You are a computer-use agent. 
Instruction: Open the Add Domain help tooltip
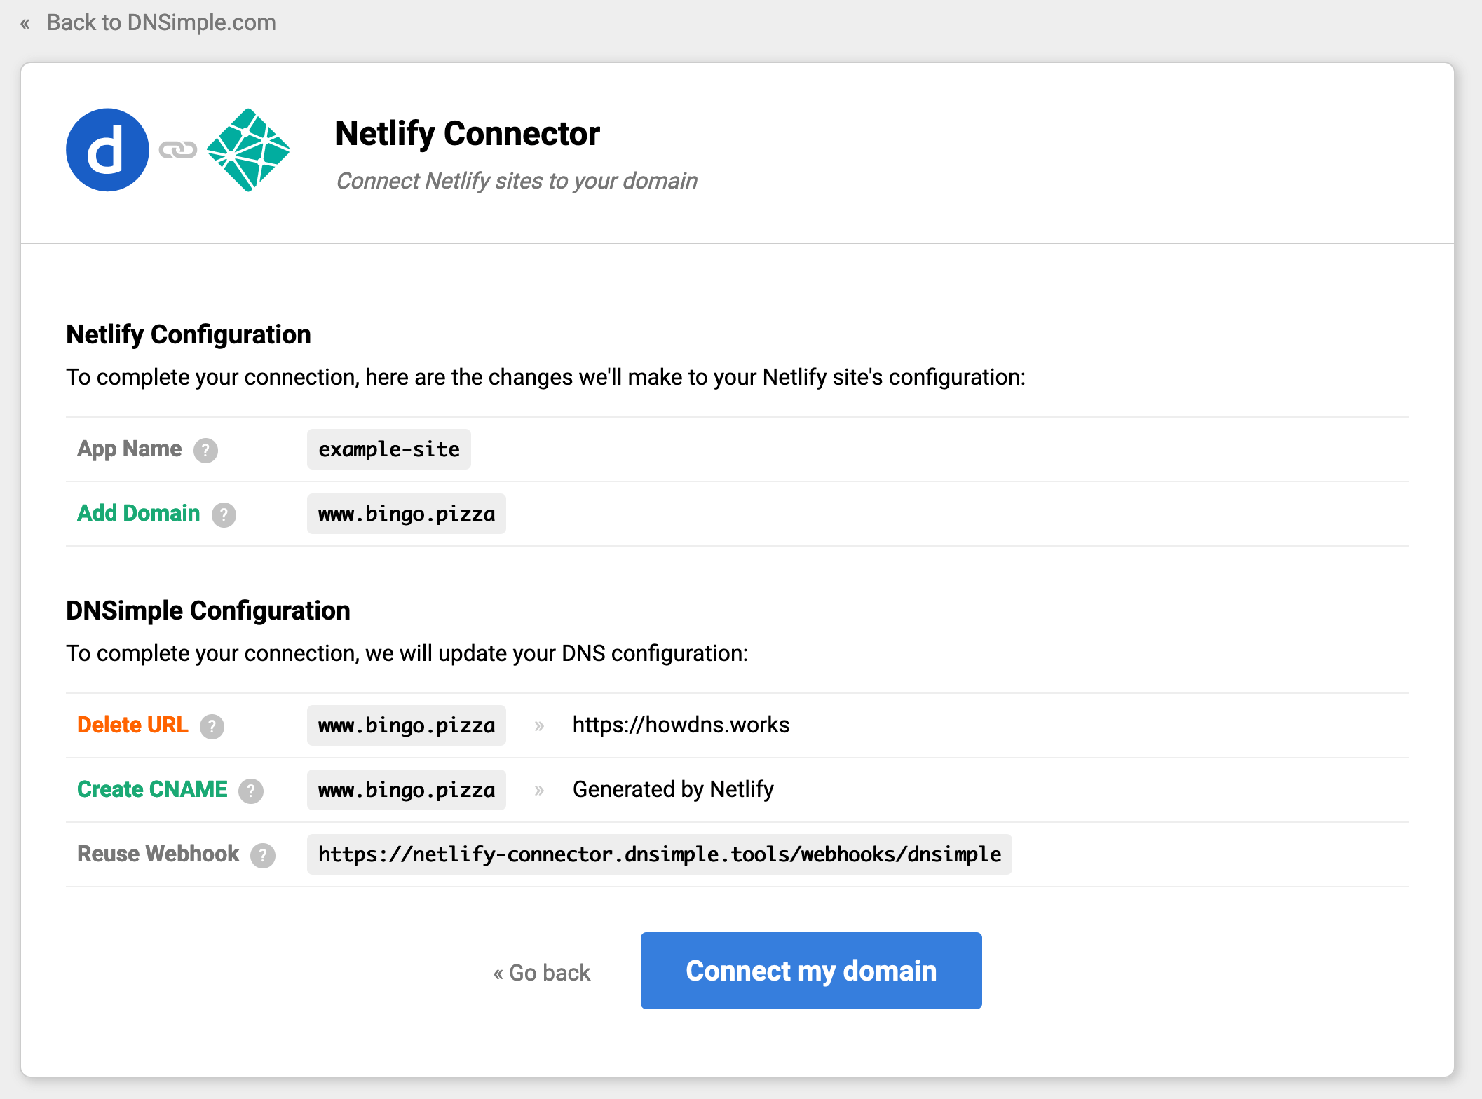tap(224, 515)
